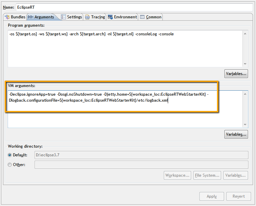This screenshot has height=206, width=256.
Task: Select the Default working directory radio button
Action: coord(10,155)
